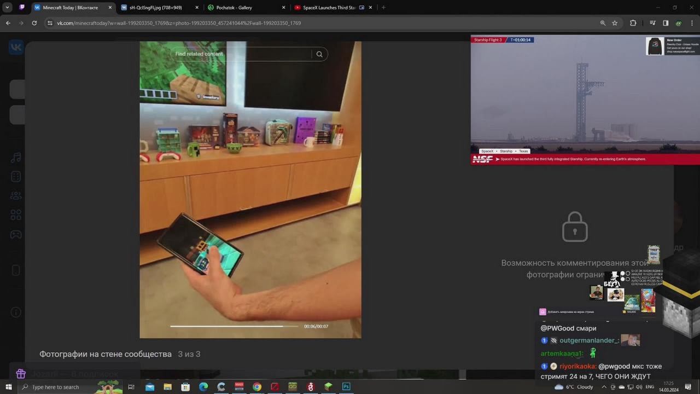Open the Windows Start menu
Viewport: 700px width, 394px height.
pos(8,387)
